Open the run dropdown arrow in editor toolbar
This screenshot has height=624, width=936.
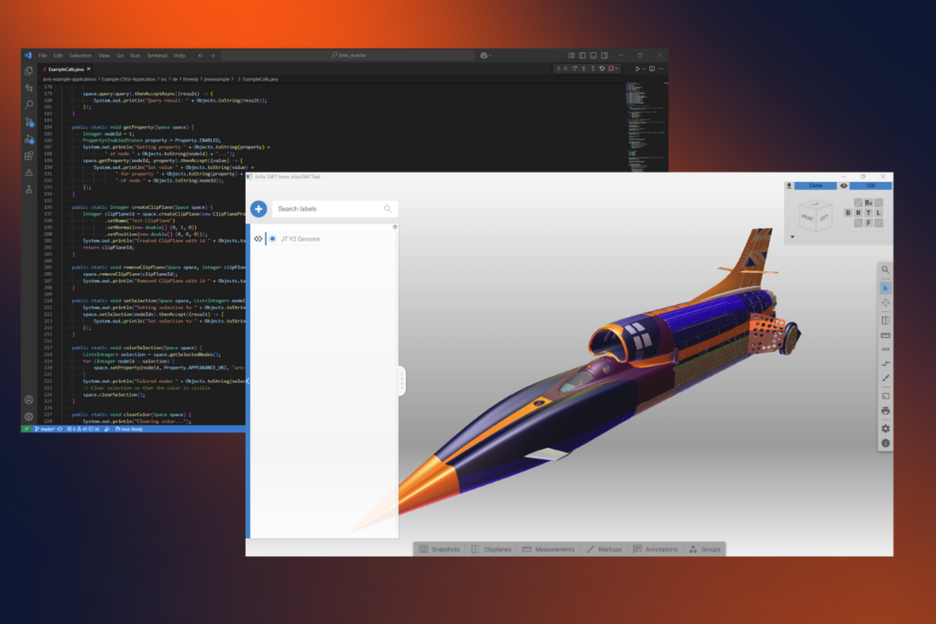[x=644, y=69]
